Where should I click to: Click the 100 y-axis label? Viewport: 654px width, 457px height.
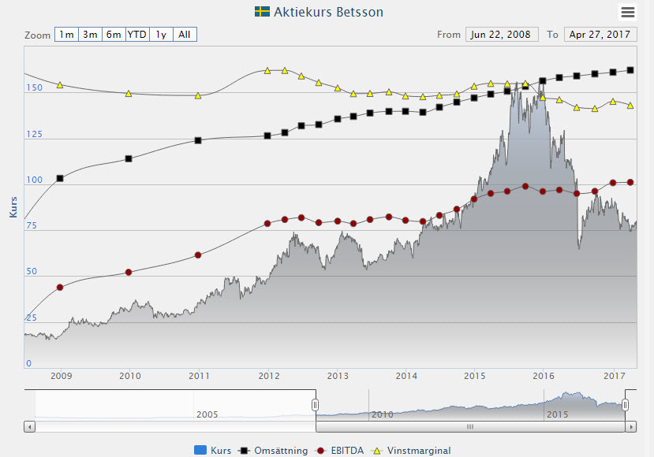(x=35, y=180)
